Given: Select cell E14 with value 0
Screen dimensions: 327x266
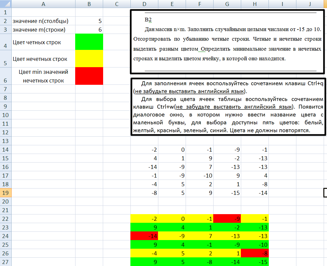Looking at the screenshot, I should tap(172, 150).
